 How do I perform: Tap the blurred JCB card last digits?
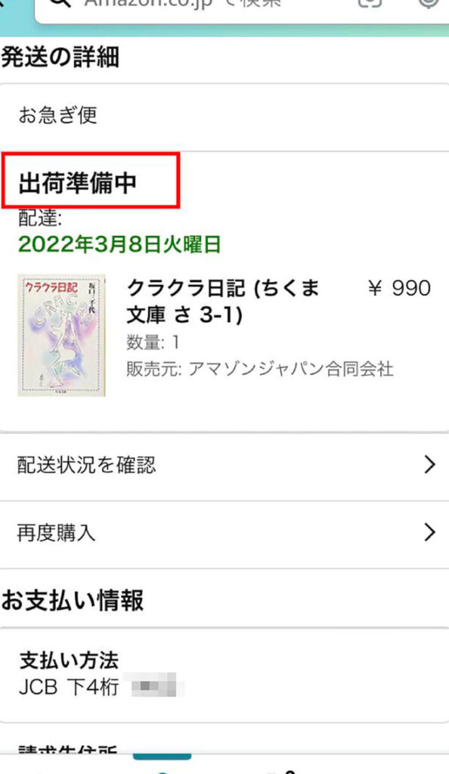[x=154, y=686]
